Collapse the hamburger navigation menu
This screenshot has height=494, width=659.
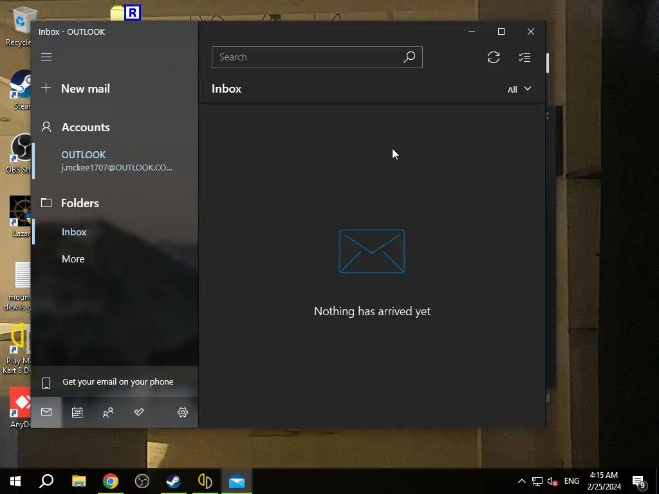(46, 57)
